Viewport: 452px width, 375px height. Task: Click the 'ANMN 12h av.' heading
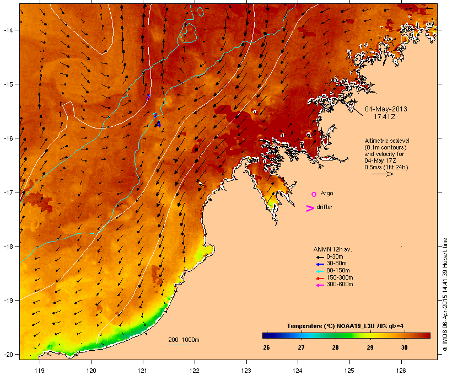click(332, 249)
